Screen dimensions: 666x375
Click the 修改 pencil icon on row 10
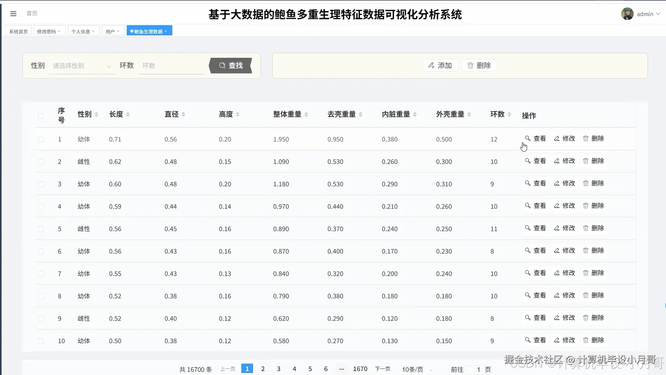pyautogui.click(x=556, y=340)
